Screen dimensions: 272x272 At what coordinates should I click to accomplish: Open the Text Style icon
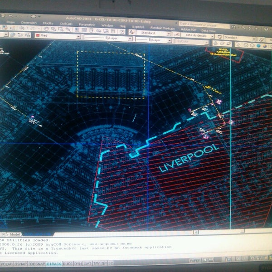(132, 32)
